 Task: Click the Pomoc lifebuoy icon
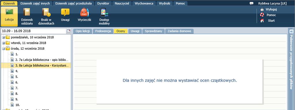coord(262,15)
